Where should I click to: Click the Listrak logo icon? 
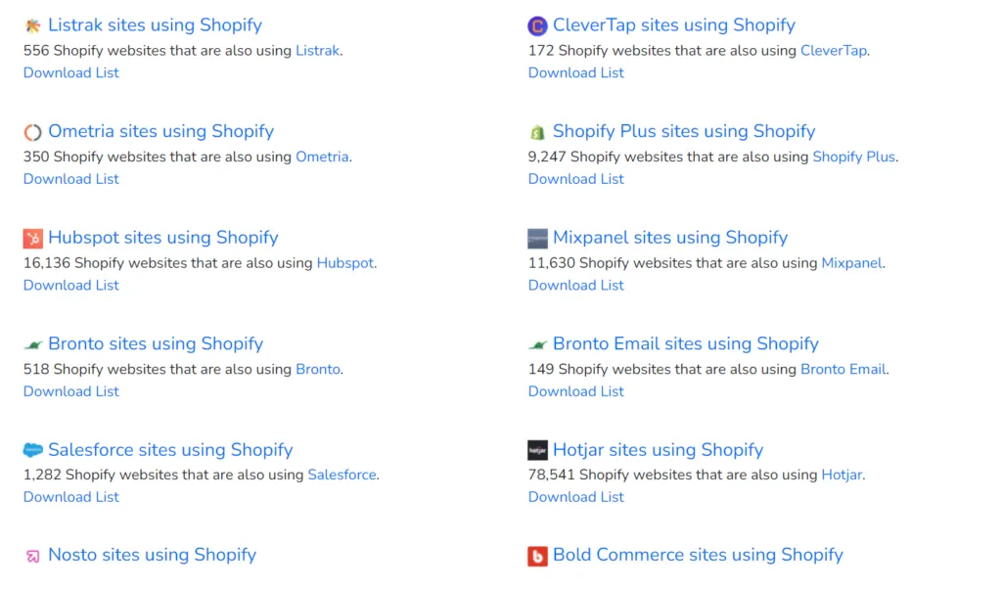33,25
